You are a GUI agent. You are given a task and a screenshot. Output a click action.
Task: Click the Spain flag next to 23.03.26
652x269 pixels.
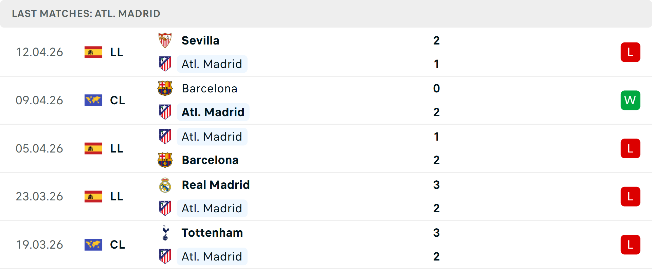93,196
